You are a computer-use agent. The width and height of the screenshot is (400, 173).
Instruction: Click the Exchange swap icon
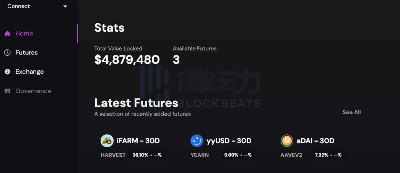pos(7,71)
